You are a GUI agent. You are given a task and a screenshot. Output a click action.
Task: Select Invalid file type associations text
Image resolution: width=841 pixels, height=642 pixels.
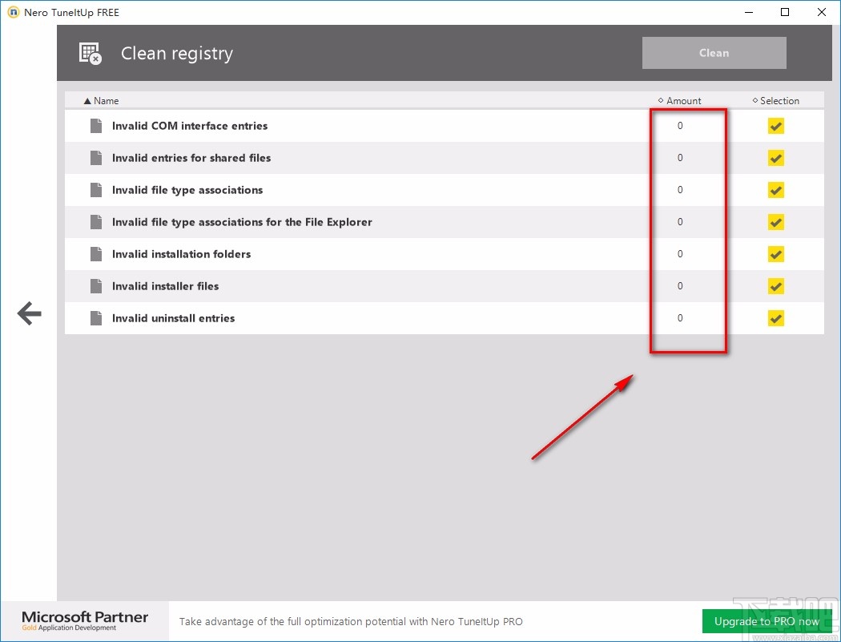(187, 190)
